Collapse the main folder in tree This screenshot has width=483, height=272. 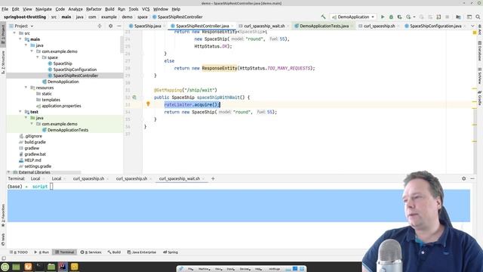pyautogui.click(x=20, y=39)
